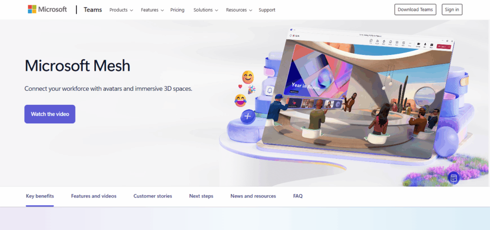Click the Watch the video button
490x230 pixels.
(x=50, y=114)
